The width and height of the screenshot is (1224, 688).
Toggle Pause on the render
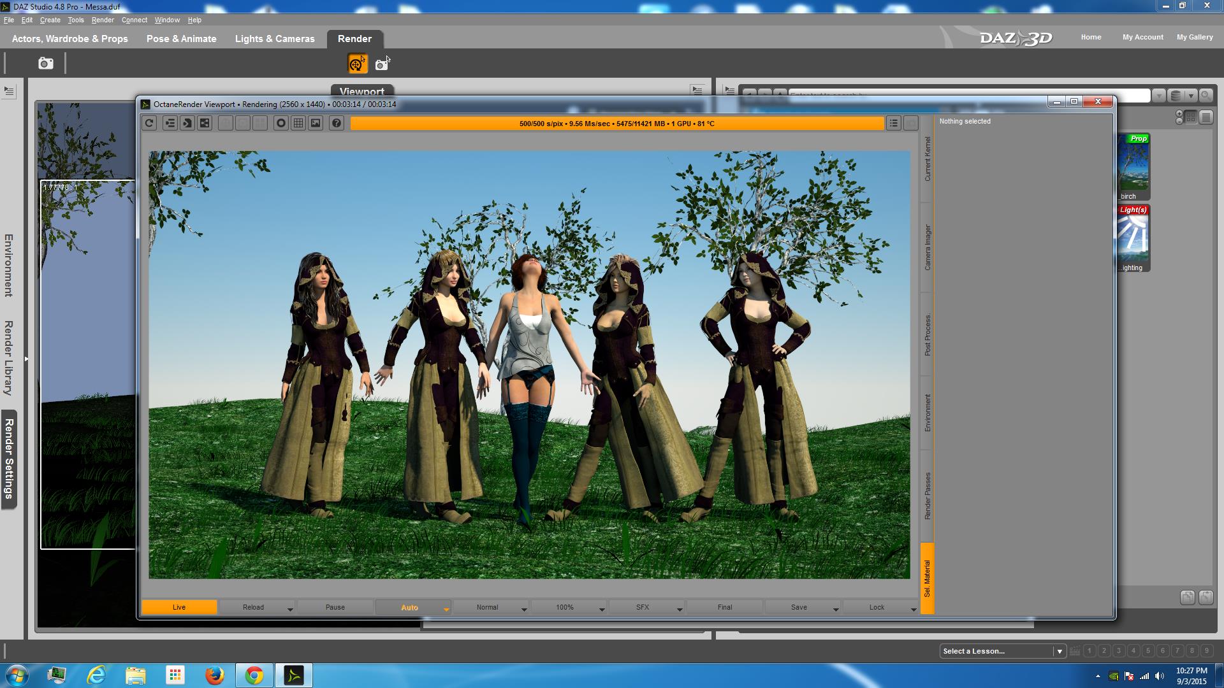pyautogui.click(x=335, y=607)
